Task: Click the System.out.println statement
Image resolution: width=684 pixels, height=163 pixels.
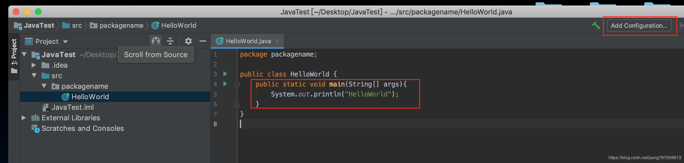Action: coord(335,94)
